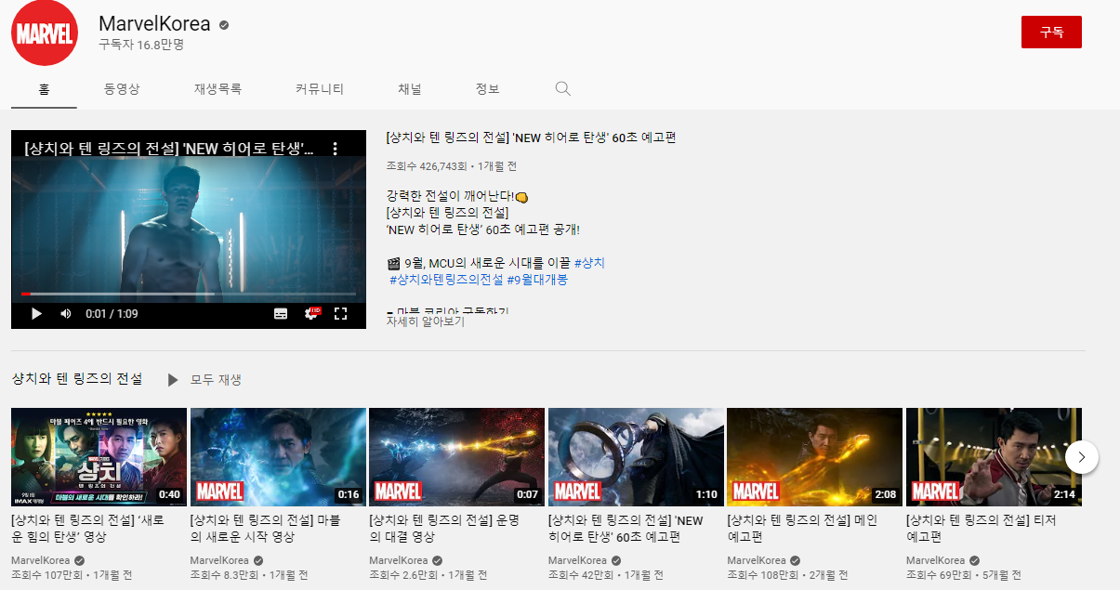Screen dimensions: 1120x590
Task: Open the 채널 tab
Action: (x=410, y=89)
